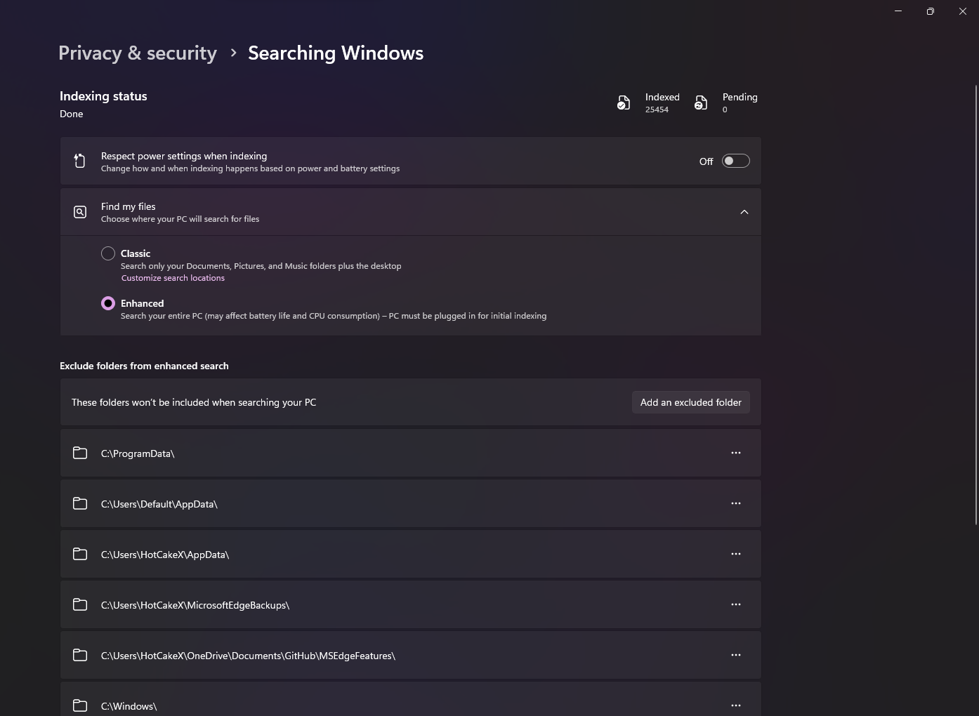Navigate back to Privacy & security
Screen dimensions: 979x716
pyautogui.click(x=138, y=53)
